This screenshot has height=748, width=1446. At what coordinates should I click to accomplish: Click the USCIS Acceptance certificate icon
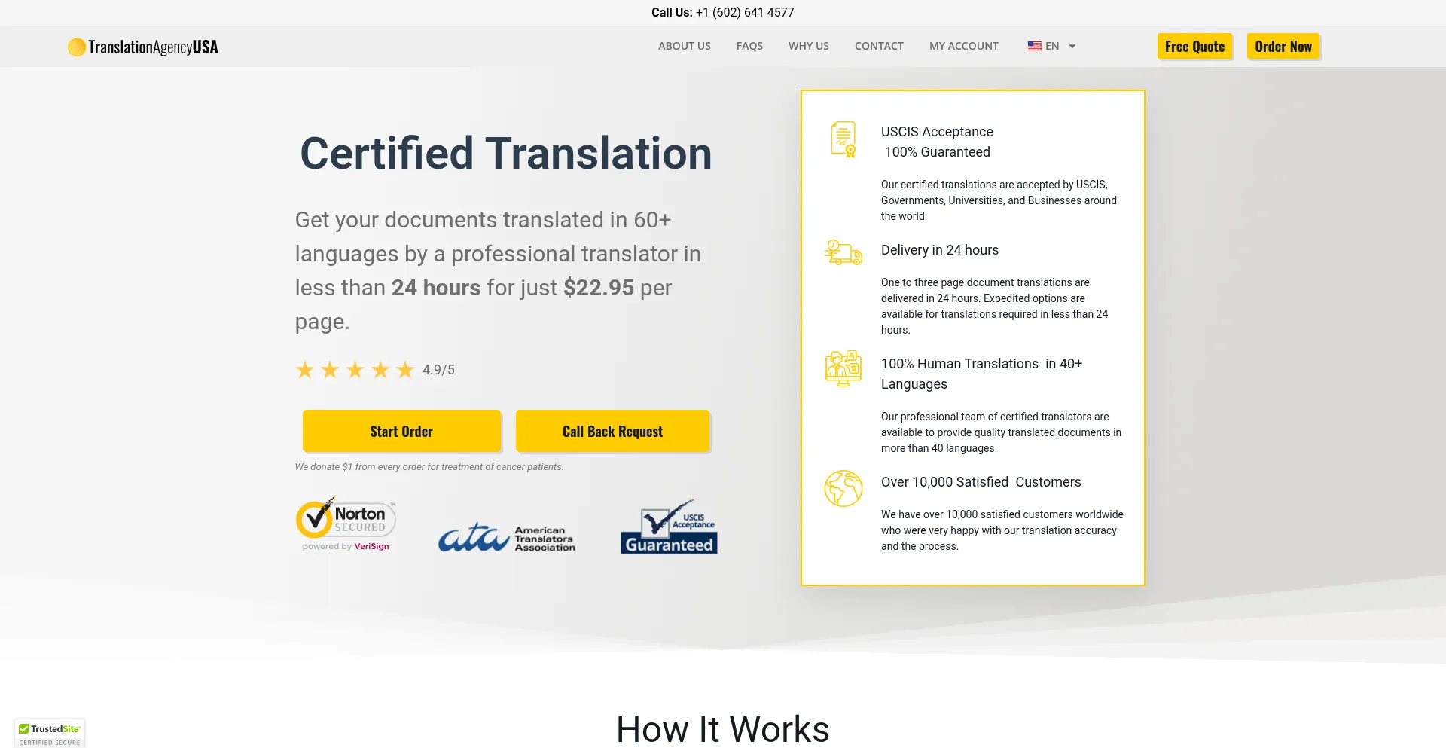pos(843,139)
